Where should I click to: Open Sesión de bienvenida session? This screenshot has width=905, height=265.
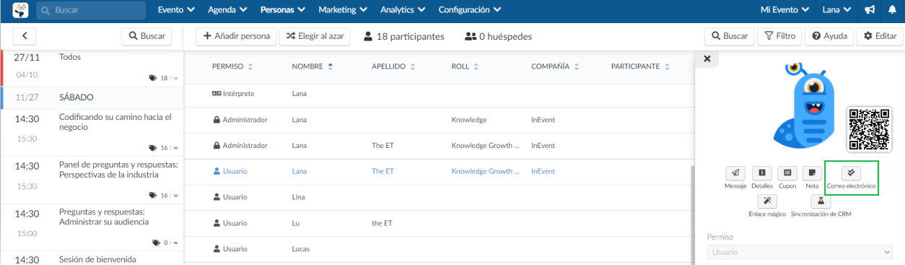coord(92,259)
